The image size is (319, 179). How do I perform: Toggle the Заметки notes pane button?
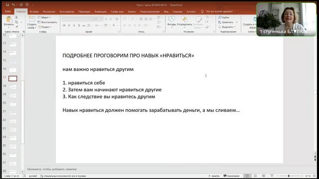click(x=214, y=176)
